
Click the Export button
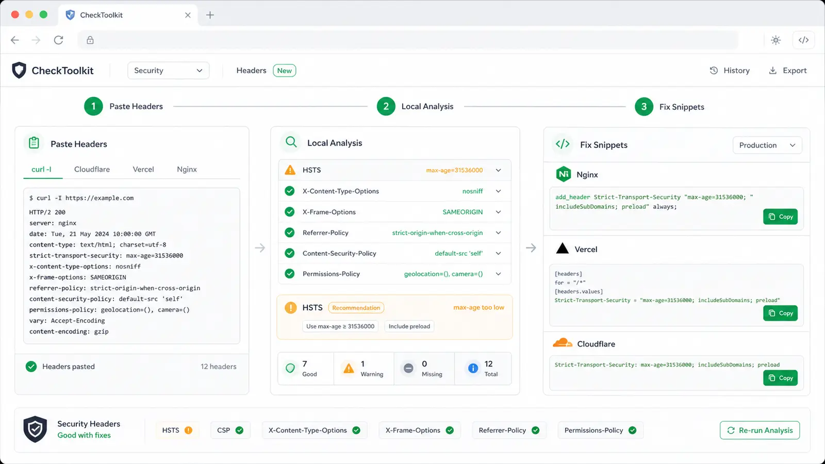(787, 71)
